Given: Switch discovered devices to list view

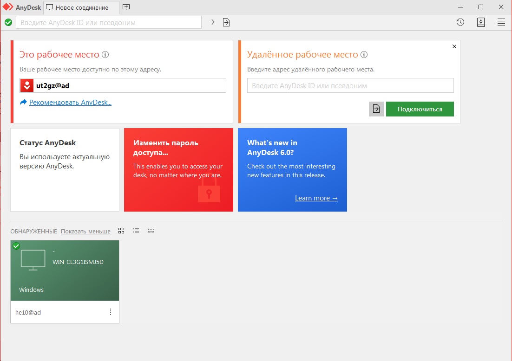Looking at the screenshot, I should [136, 231].
